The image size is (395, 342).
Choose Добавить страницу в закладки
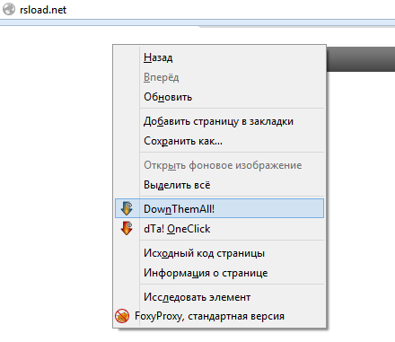click(x=219, y=121)
